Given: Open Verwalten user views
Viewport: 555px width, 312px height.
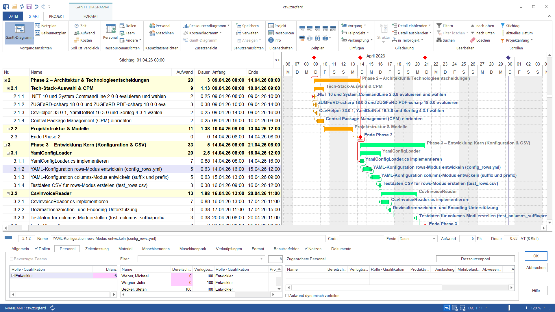Looking at the screenshot, I should [247, 33].
